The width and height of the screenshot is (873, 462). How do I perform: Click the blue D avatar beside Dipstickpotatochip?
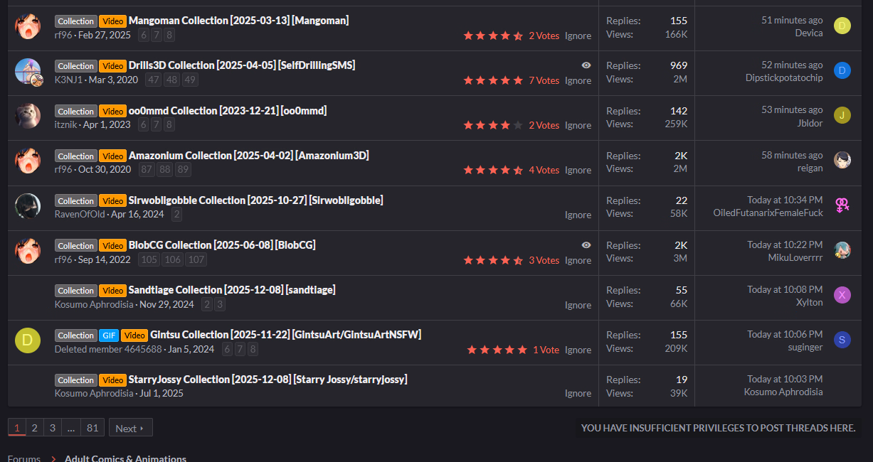click(x=842, y=70)
